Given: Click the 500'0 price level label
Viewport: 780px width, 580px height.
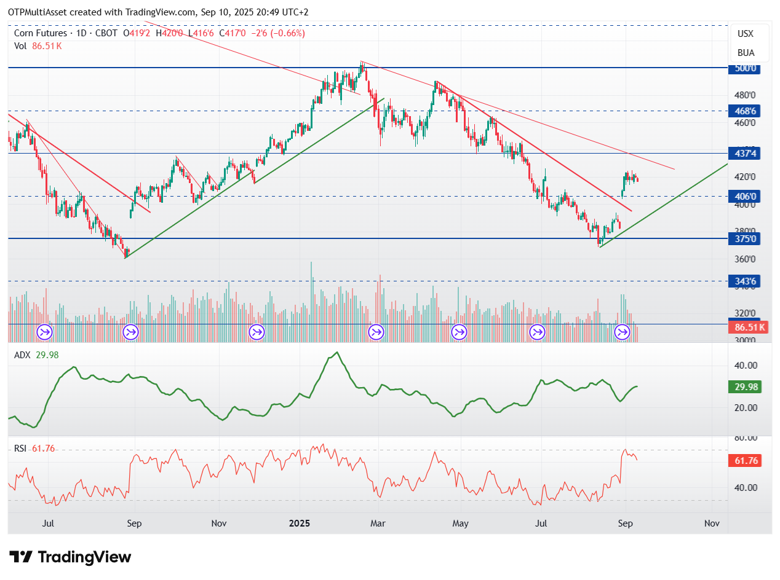Looking at the screenshot, I should coord(744,68).
